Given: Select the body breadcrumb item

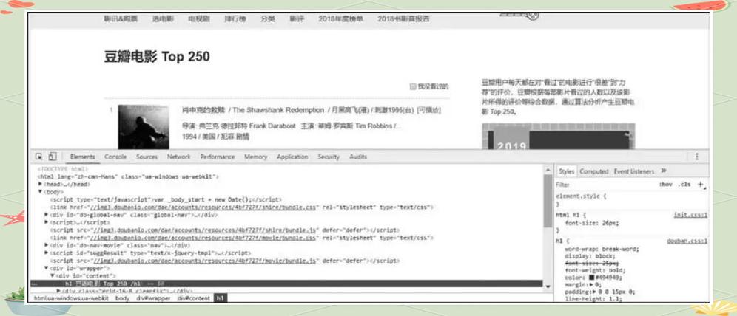Looking at the screenshot, I should [122, 298].
